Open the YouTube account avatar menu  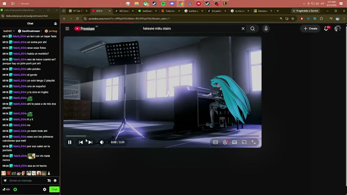click(338, 28)
